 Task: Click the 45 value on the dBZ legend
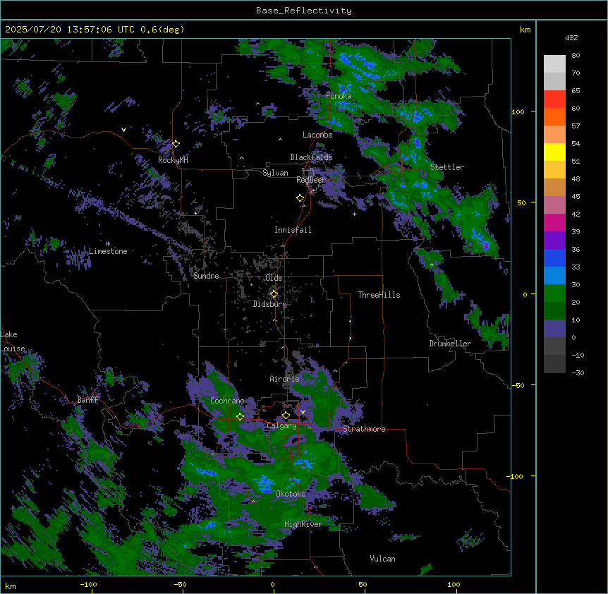point(576,197)
